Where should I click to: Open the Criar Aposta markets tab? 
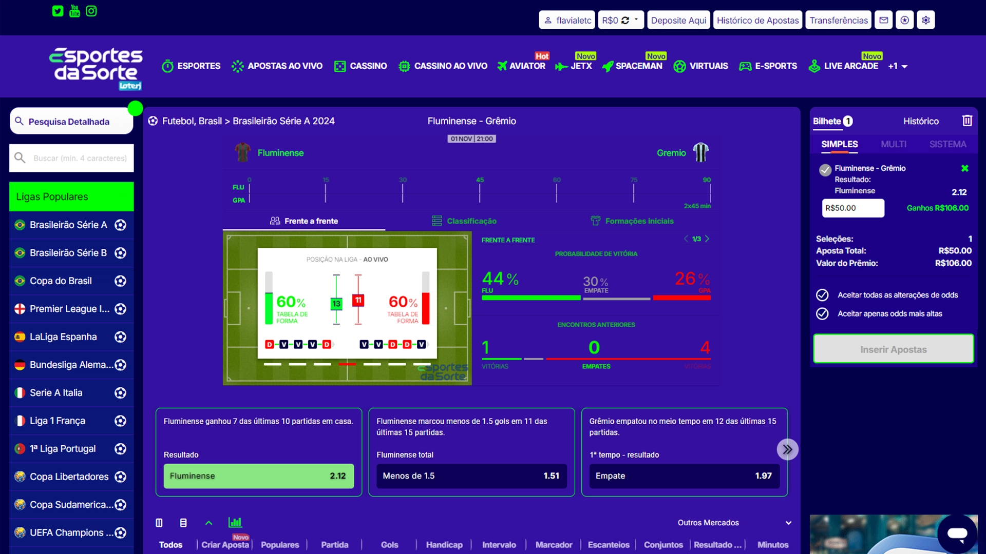225,544
